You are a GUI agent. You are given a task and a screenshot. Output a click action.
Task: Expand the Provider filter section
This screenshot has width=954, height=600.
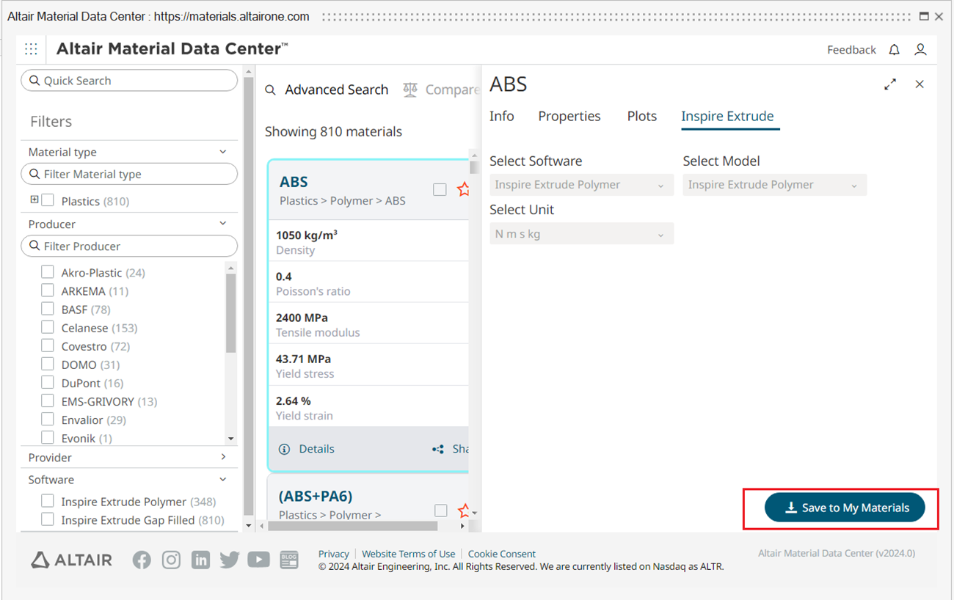coord(223,457)
